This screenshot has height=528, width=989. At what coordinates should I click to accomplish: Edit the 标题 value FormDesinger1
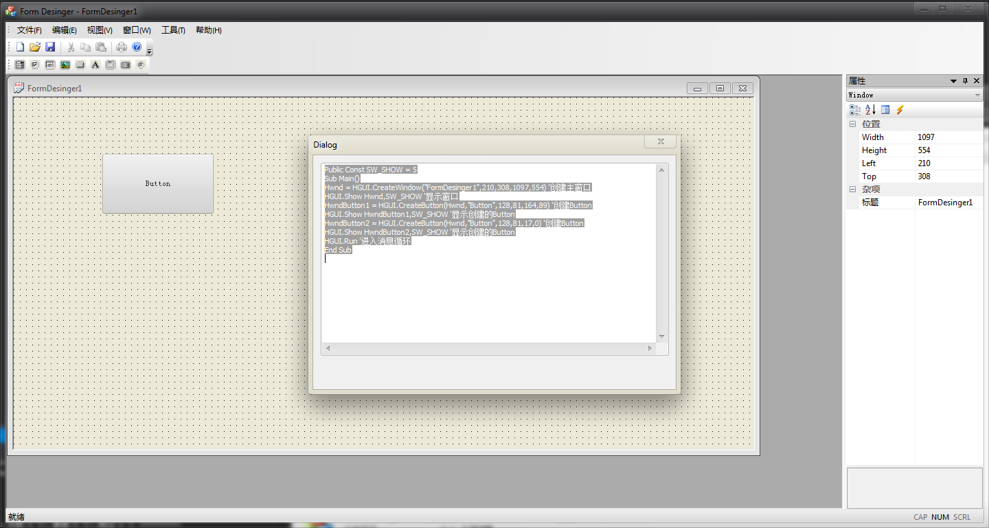(x=949, y=203)
